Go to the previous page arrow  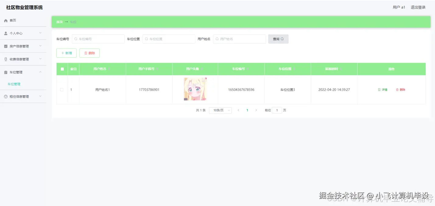239,110
